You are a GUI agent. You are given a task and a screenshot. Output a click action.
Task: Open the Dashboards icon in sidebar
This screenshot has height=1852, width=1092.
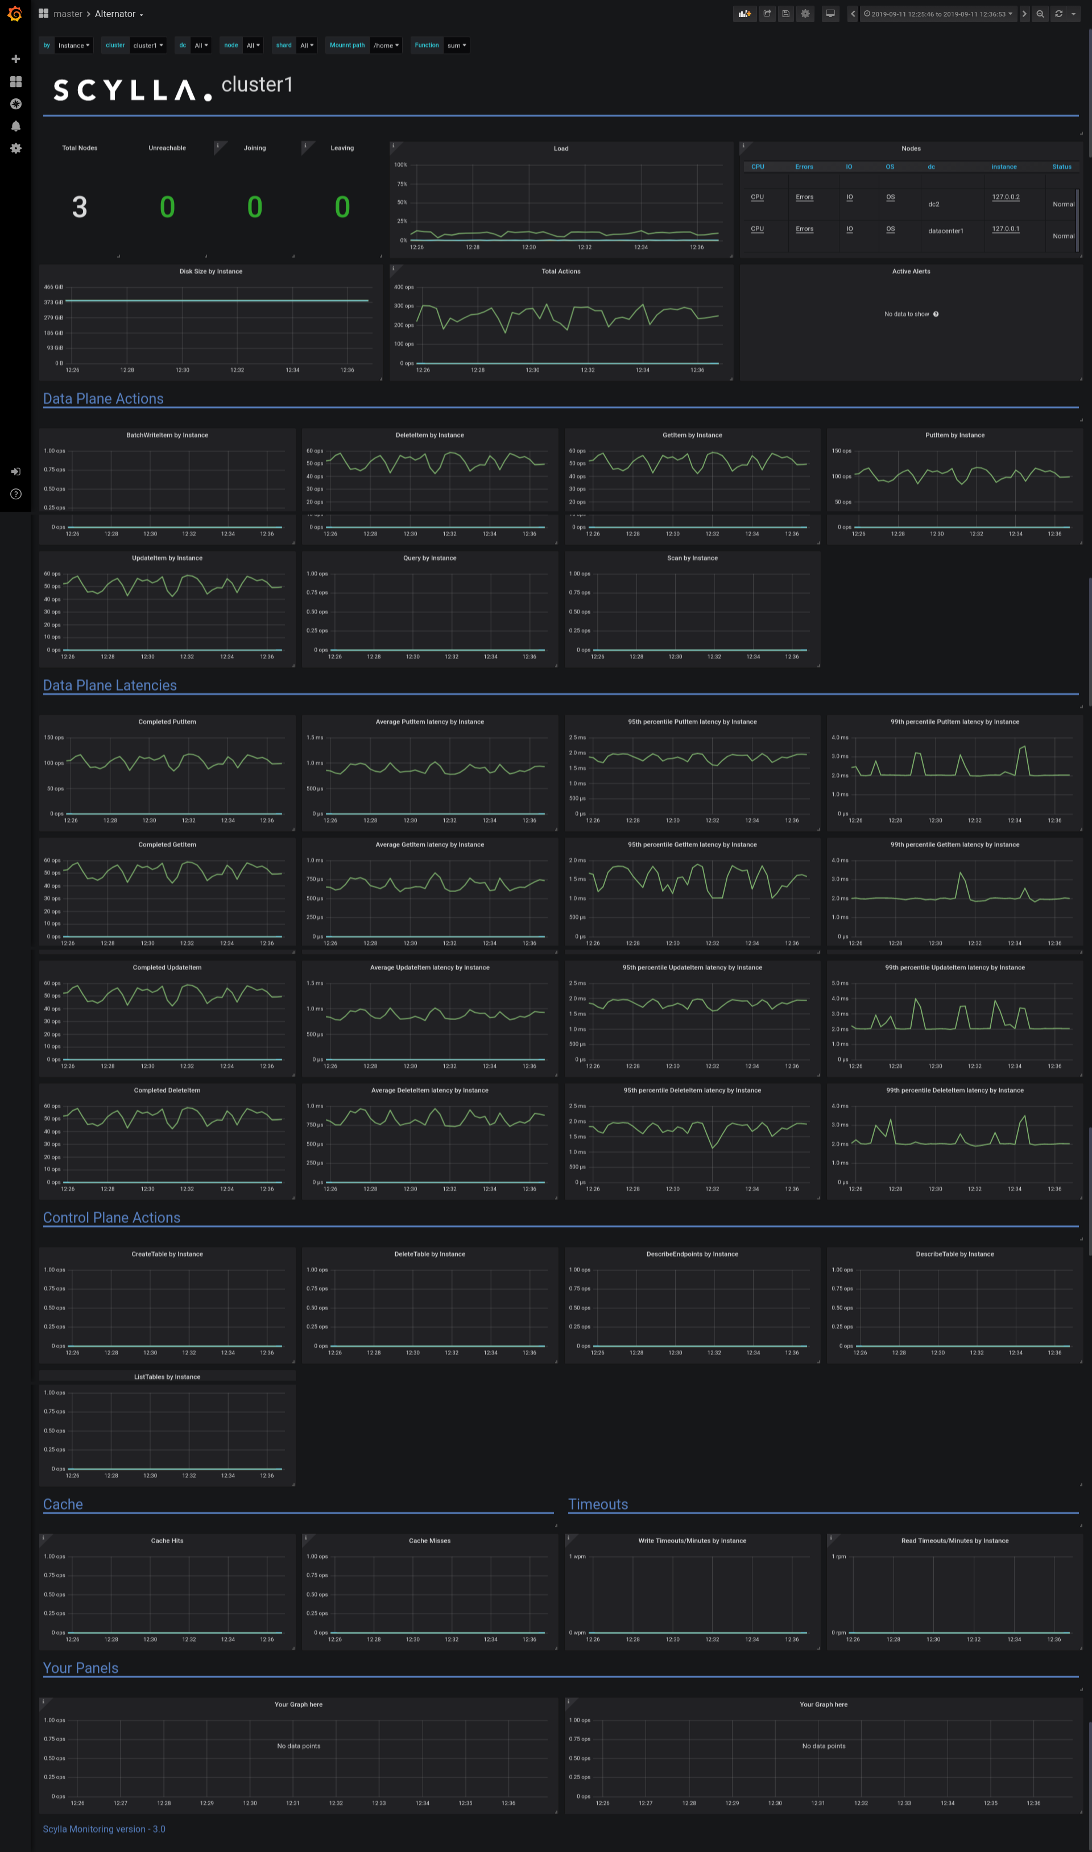click(15, 81)
